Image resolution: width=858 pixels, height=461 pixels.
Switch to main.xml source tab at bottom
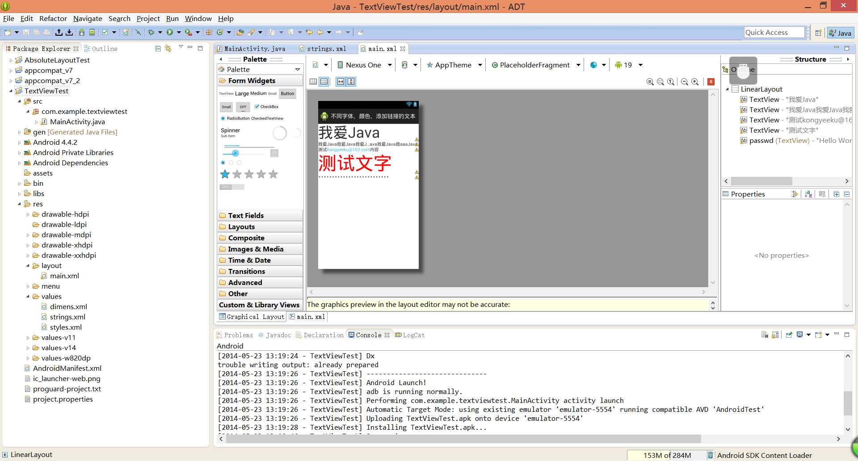point(307,317)
